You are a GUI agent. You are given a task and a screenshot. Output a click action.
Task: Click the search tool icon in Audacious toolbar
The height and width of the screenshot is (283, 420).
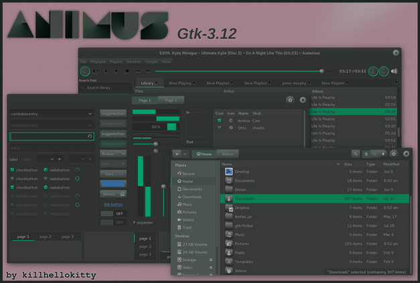84,71
